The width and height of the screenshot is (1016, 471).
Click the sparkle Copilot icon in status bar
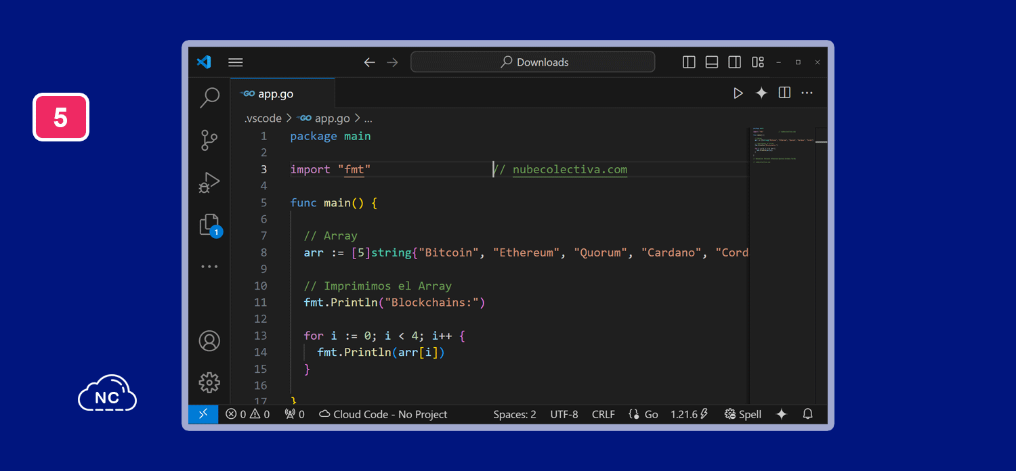pos(781,414)
